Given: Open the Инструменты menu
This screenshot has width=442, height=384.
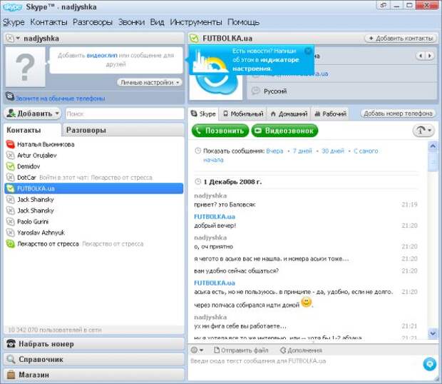Looking at the screenshot, I should [x=196, y=22].
